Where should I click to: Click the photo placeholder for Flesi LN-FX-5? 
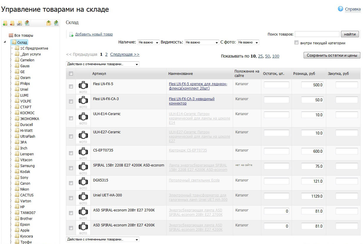tap(83, 86)
